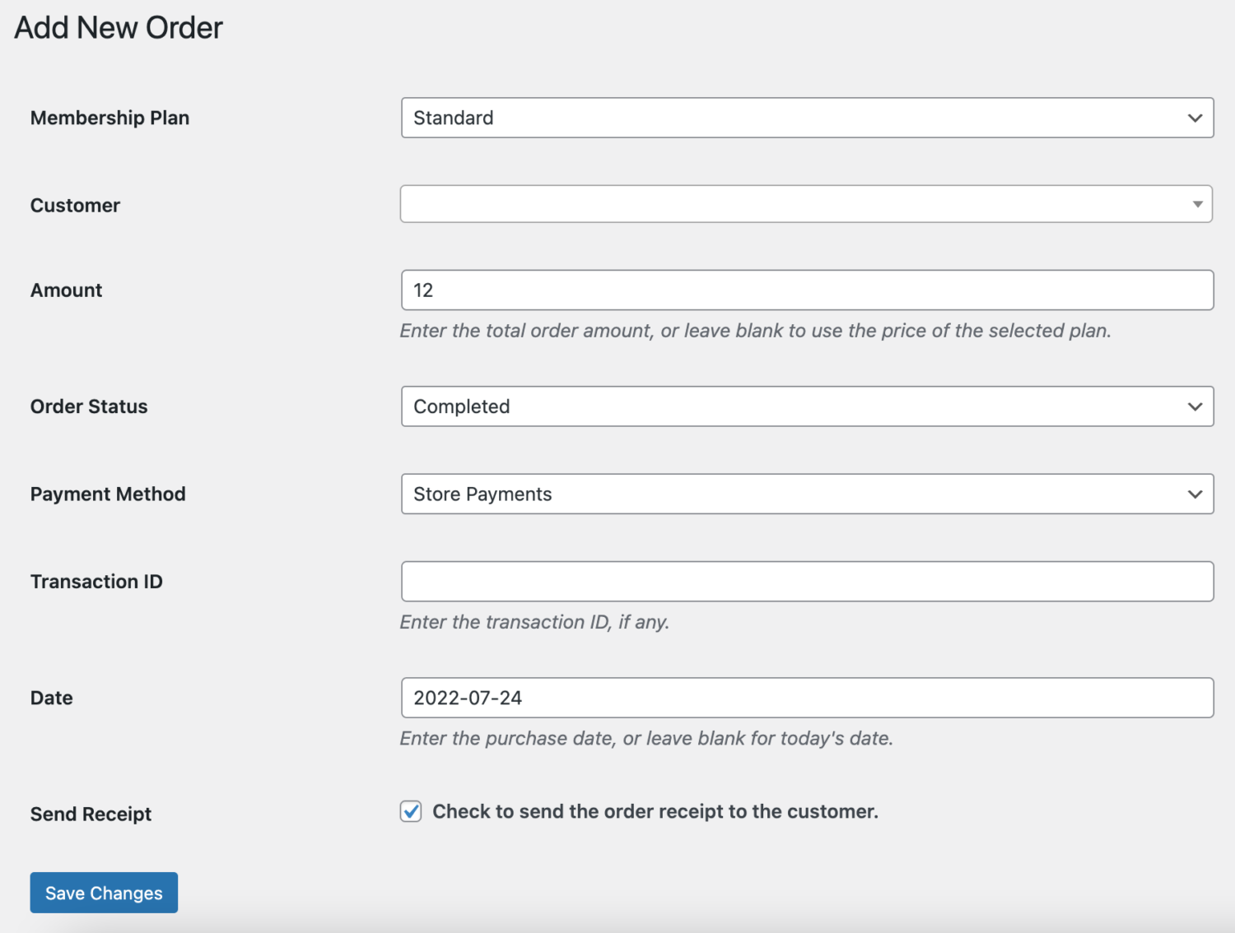Viewport: 1235px width, 933px height.
Task: Click the 'Check to send the order receipt' label
Action: (x=655, y=811)
